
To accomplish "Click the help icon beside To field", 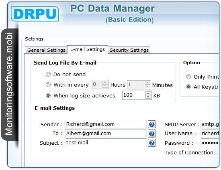I will (152, 134).
